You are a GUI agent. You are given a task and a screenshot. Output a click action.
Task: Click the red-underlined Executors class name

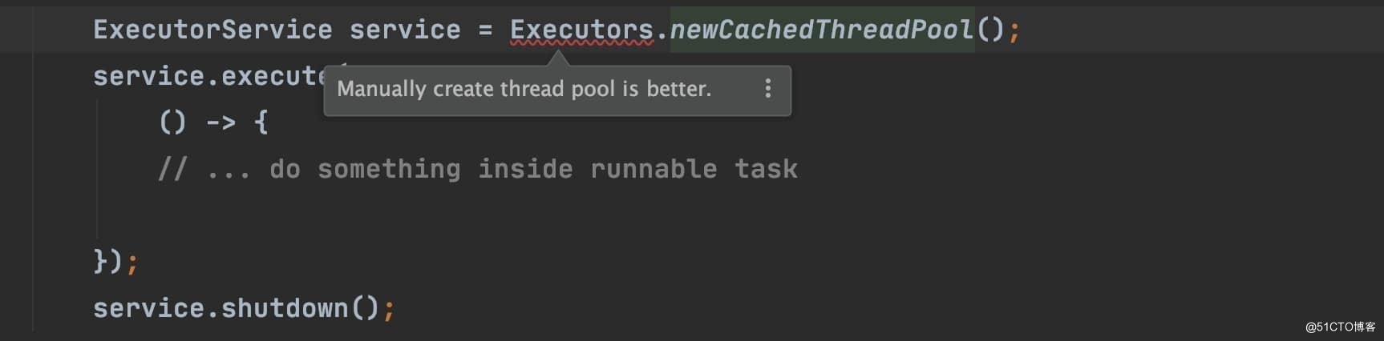pyautogui.click(x=581, y=30)
